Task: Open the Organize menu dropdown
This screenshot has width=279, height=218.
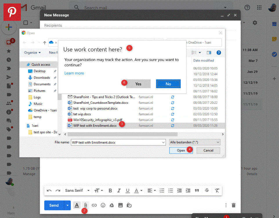Action: pyautogui.click(x=32, y=53)
